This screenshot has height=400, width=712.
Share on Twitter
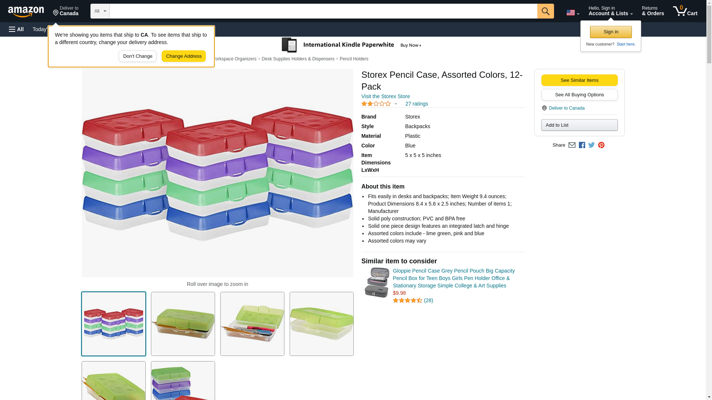[591, 145]
